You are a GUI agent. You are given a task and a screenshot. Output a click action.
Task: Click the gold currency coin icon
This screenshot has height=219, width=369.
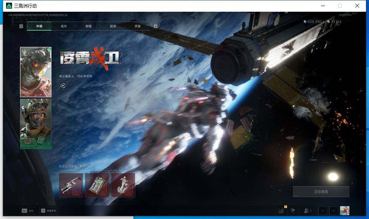329,22
